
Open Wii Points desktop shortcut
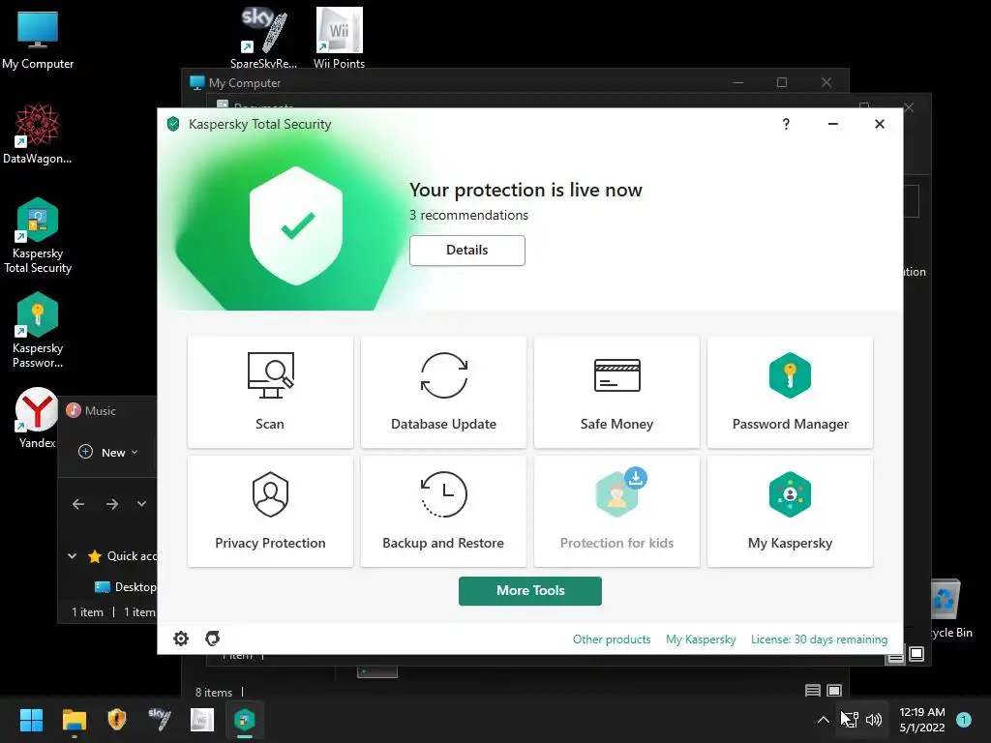point(340,38)
